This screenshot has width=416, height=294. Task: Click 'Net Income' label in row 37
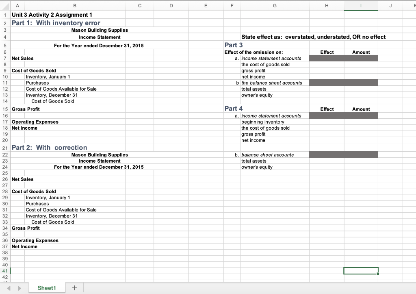click(24, 246)
